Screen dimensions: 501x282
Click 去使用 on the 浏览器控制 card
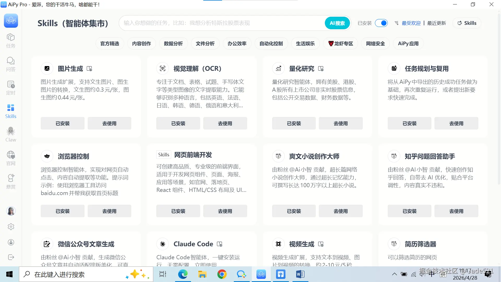(109, 211)
